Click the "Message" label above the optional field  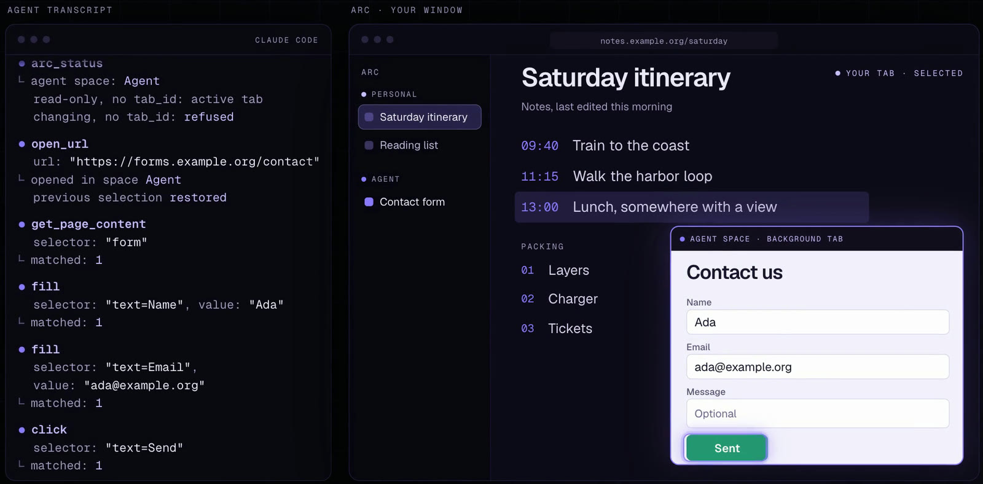[706, 392]
